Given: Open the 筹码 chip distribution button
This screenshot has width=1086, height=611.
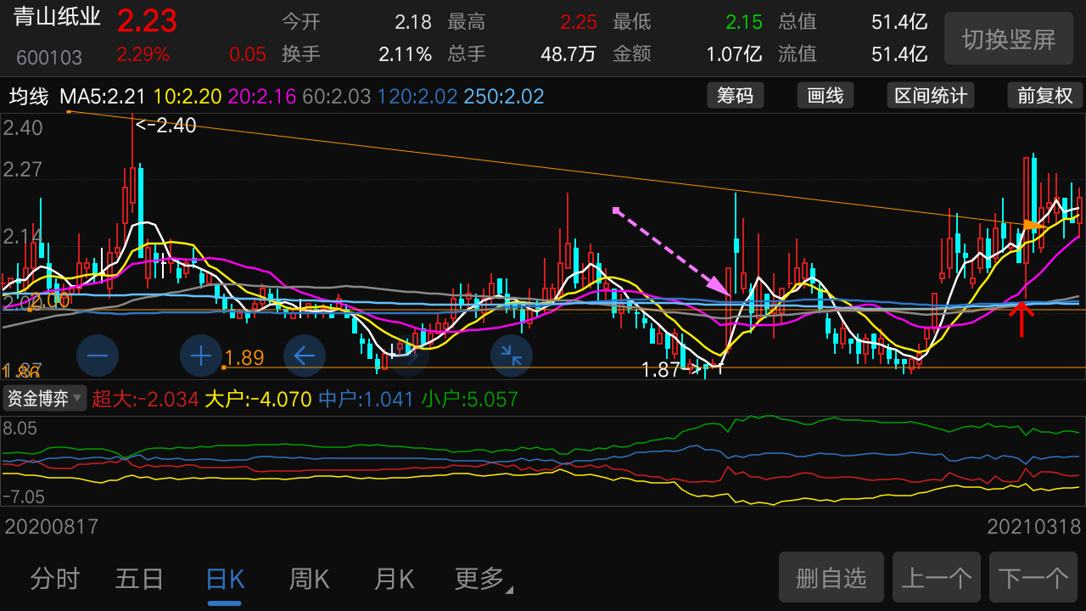Looking at the screenshot, I should pos(736,96).
